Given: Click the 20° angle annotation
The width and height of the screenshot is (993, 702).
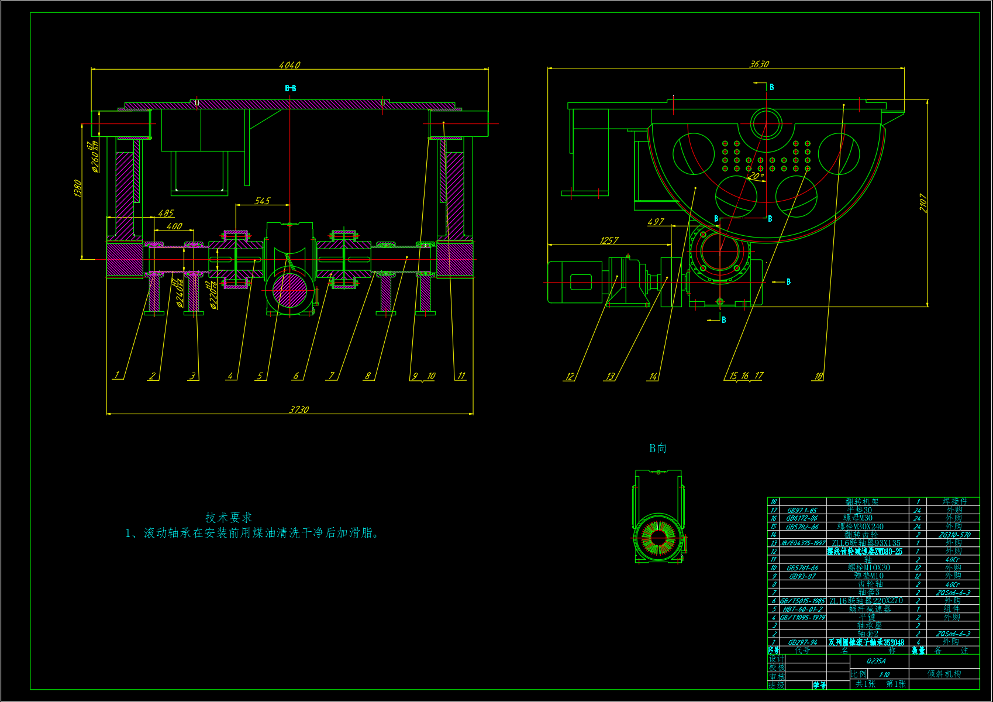Looking at the screenshot, I should 756,175.
